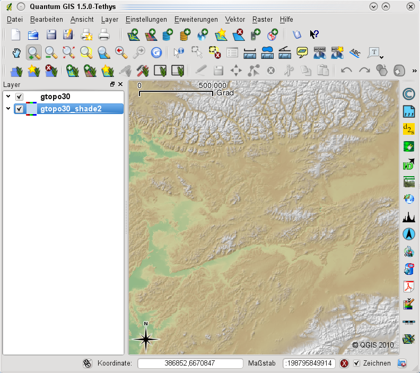
Task: Click Zoom Full extent icon
Action: pos(68,53)
